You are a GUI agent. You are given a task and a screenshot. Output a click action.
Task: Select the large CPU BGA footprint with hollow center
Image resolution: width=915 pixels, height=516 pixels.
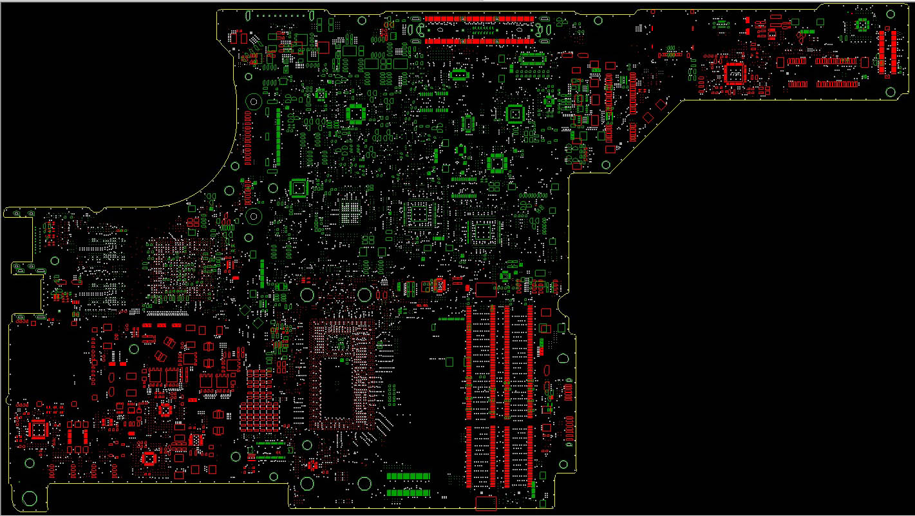click(341, 375)
